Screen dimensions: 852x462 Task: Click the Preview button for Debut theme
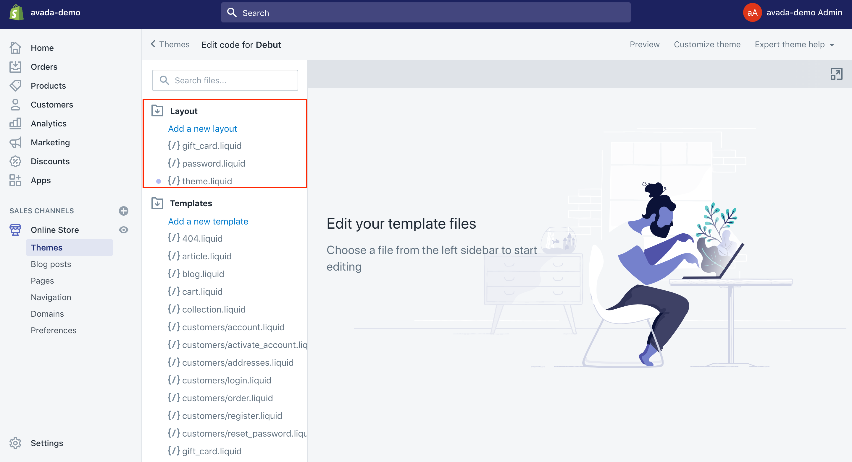click(644, 44)
